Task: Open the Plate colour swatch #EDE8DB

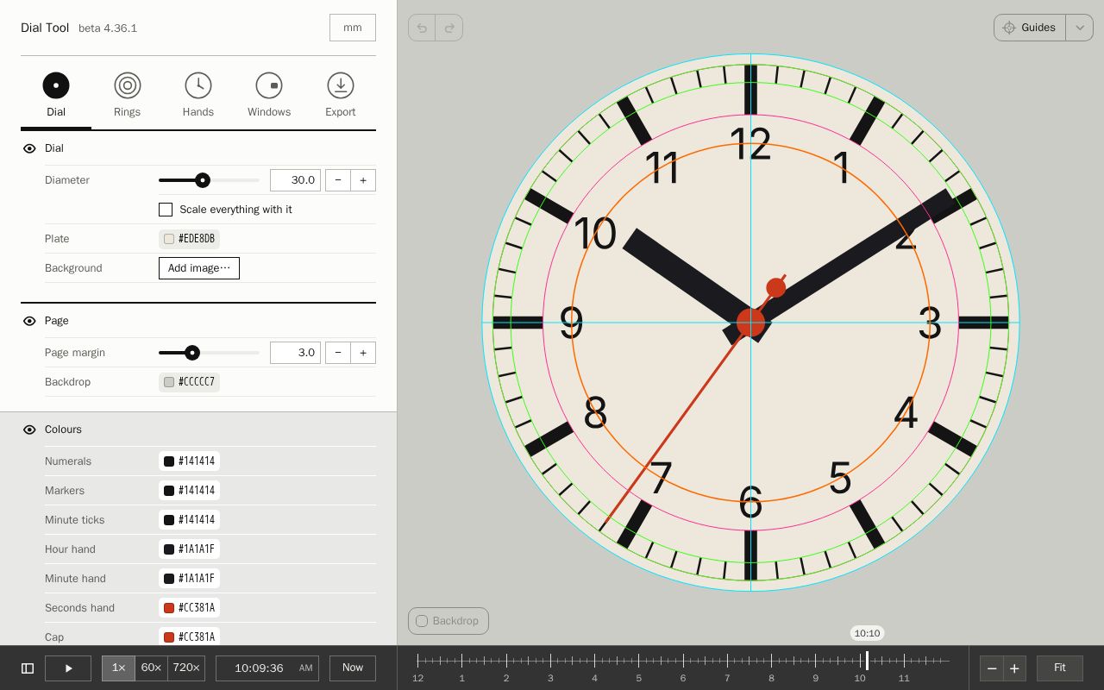Action: point(189,239)
